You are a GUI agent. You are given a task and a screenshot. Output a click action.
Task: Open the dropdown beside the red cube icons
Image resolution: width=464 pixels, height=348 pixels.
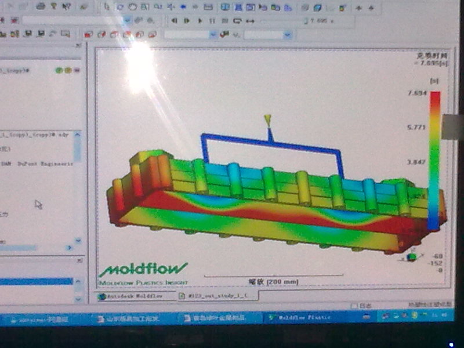(214, 35)
